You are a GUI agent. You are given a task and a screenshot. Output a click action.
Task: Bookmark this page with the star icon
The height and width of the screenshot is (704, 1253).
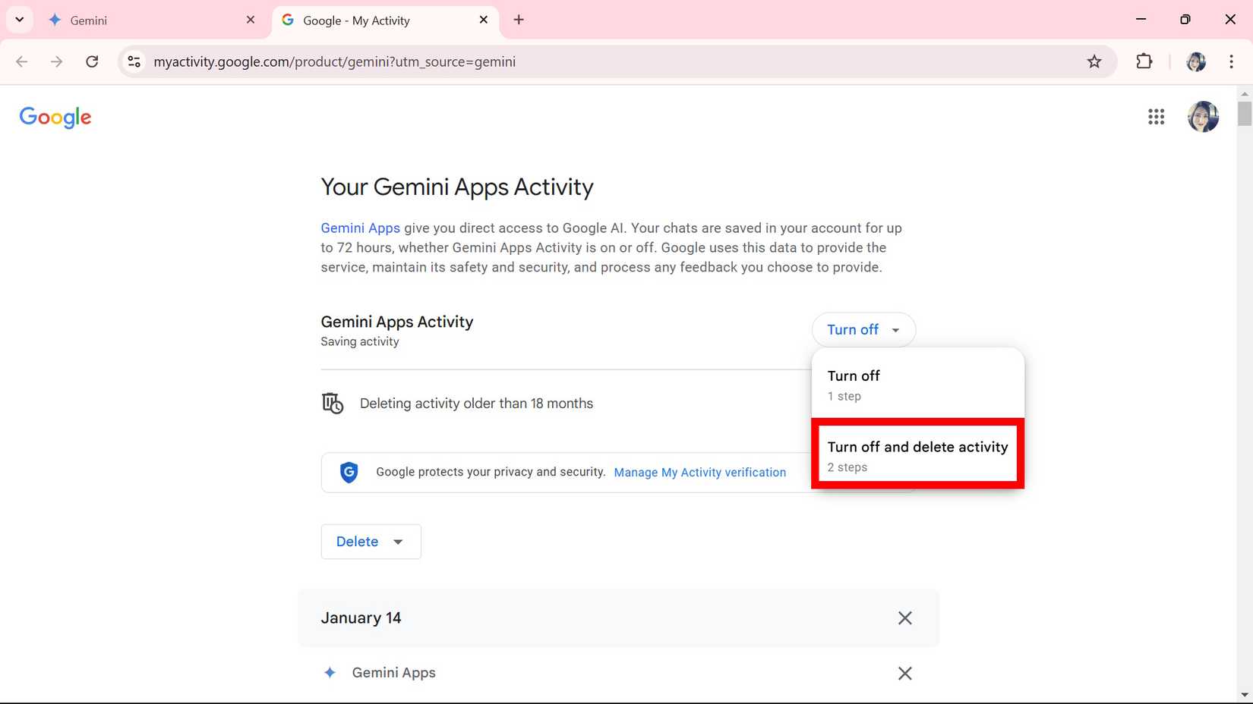(x=1094, y=62)
